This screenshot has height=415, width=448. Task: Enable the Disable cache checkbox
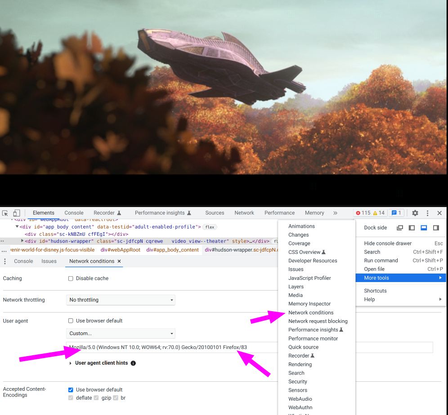tap(71, 278)
